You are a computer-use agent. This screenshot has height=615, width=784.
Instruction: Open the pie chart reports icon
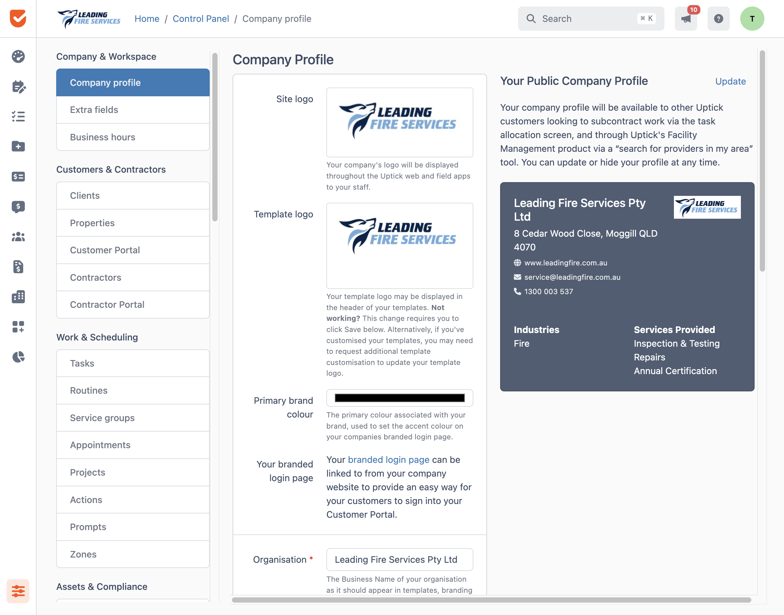[18, 357]
